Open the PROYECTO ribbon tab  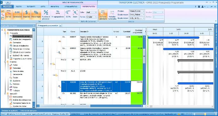click(7, 7)
